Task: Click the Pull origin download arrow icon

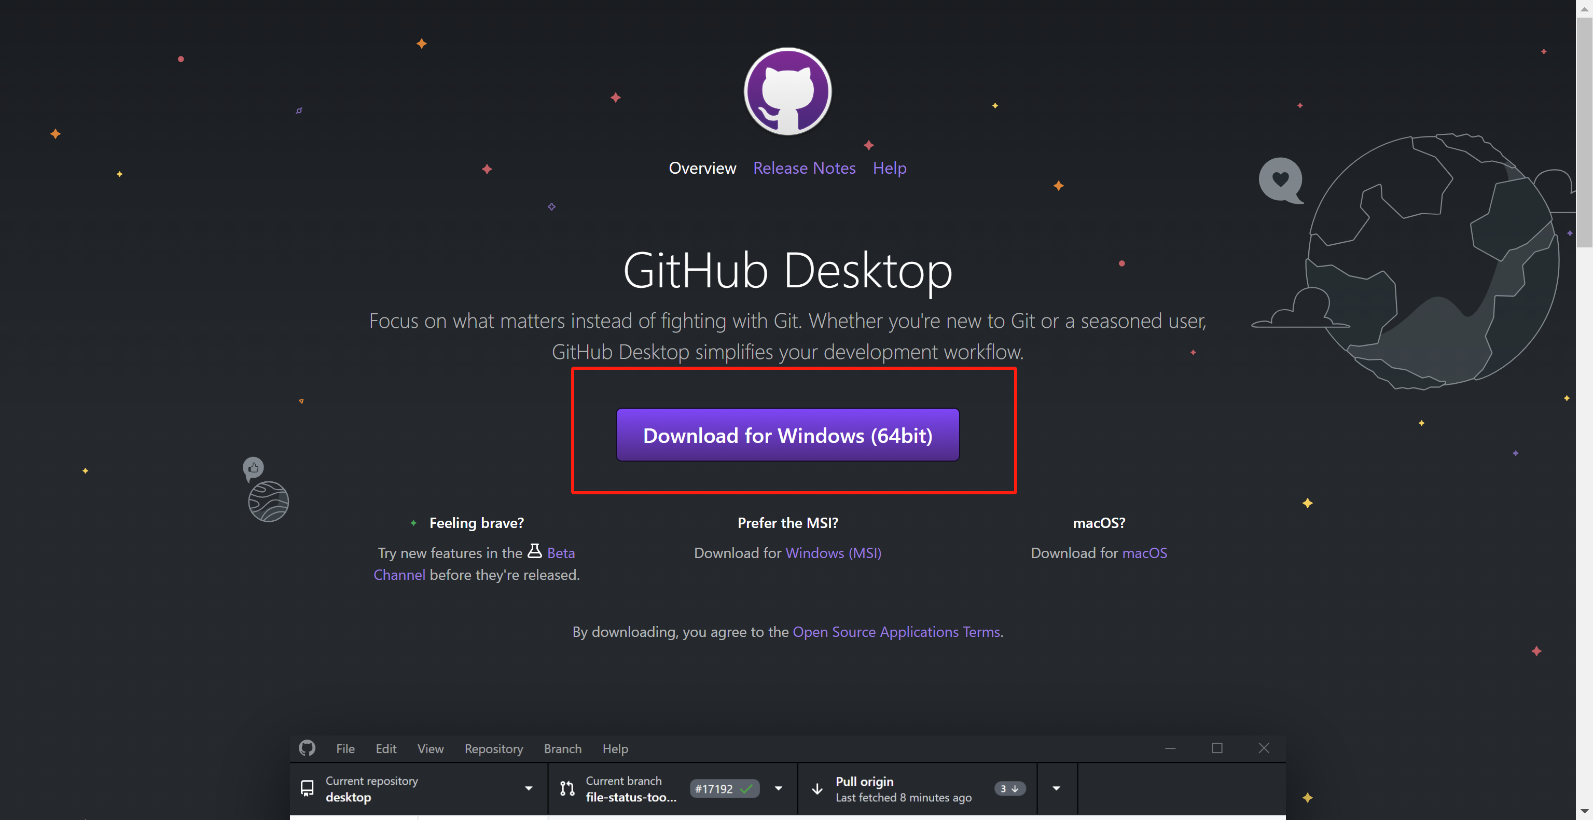Action: tap(817, 789)
